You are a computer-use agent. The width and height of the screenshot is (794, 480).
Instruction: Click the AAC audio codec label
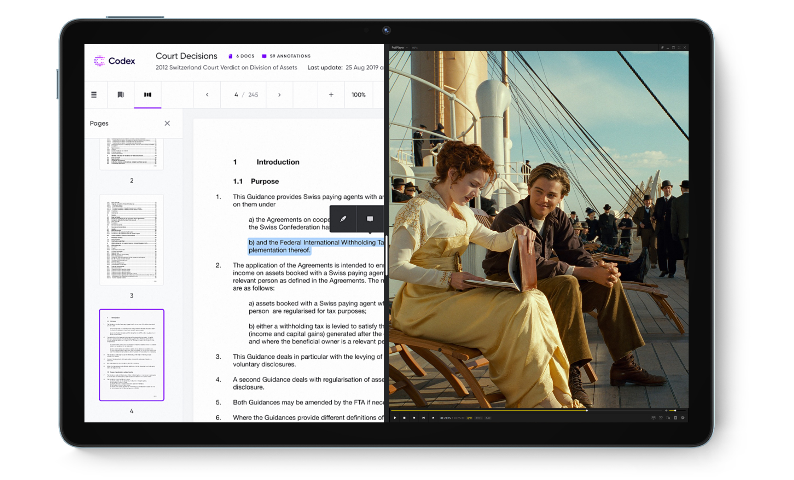pyautogui.click(x=488, y=418)
